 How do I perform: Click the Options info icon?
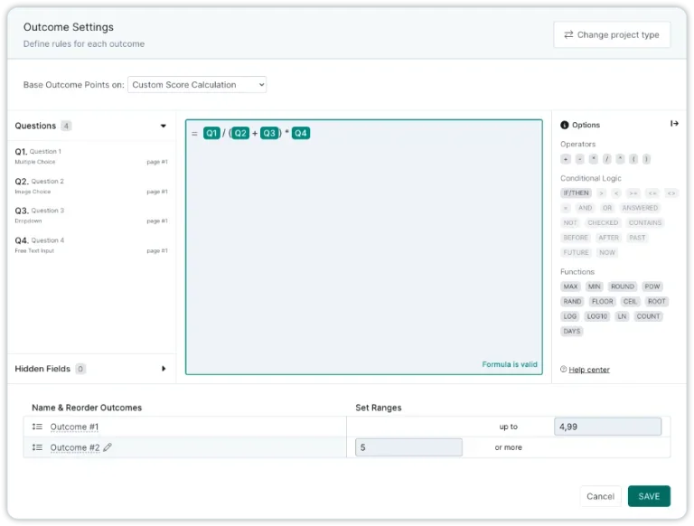click(564, 125)
